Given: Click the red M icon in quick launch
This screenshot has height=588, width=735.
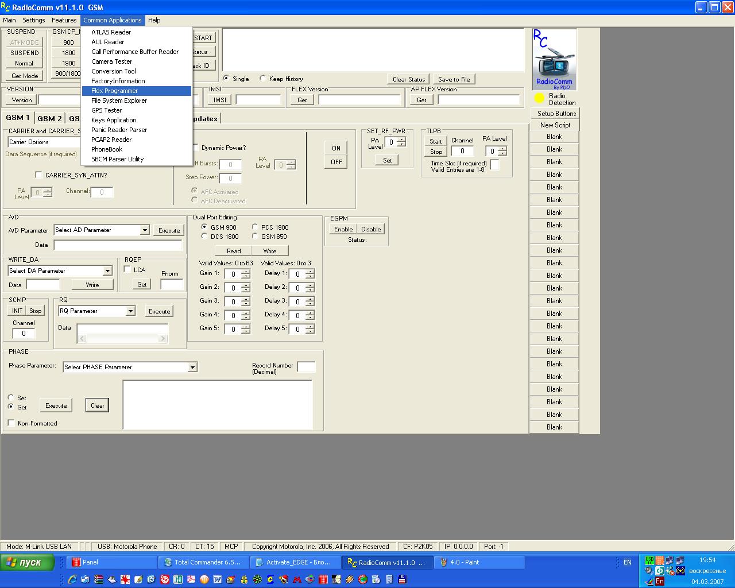Looking at the screenshot, I should pyautogui.click(x=296, y=579).
